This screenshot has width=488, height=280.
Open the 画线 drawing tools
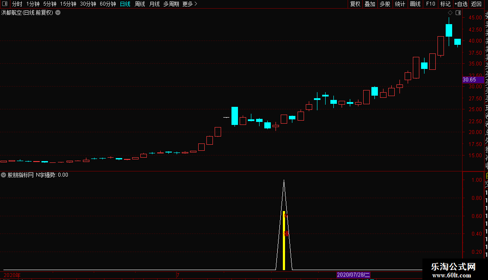tap(415, 4)
